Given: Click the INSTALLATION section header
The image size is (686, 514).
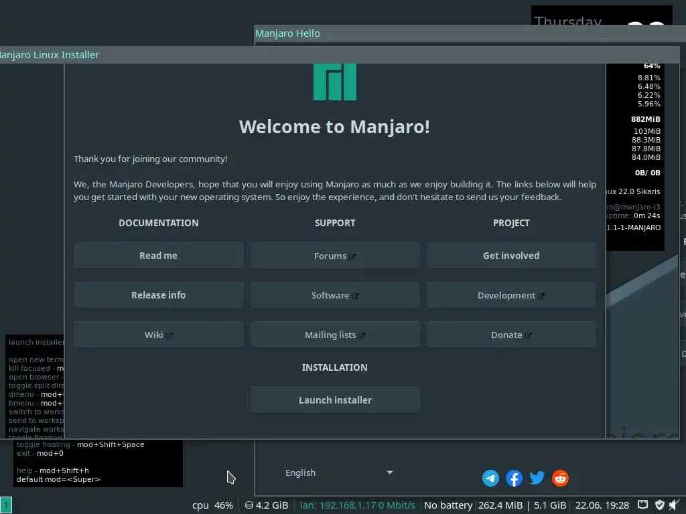Looking at the screenshot, I should 335,367.
